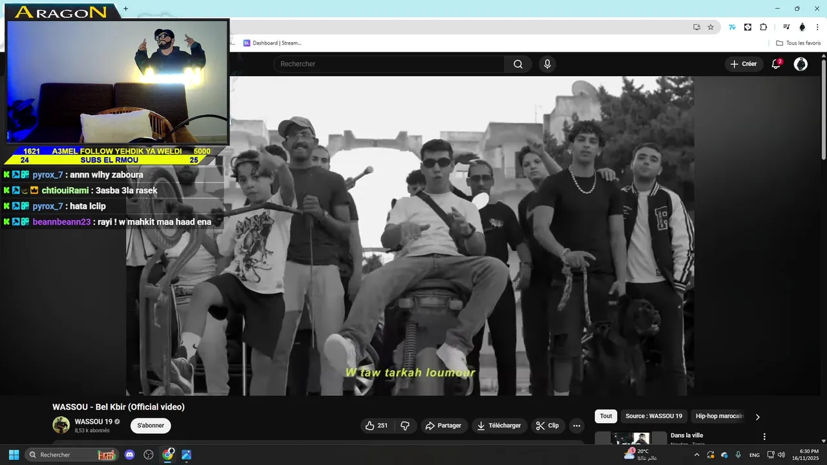Open the 20°C weather widget
The image size is (827, 465).
[641, 455]
